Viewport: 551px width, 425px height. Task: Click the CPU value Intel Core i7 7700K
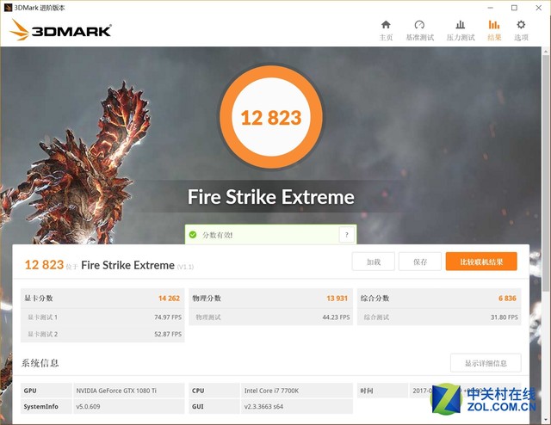[271, 391]
